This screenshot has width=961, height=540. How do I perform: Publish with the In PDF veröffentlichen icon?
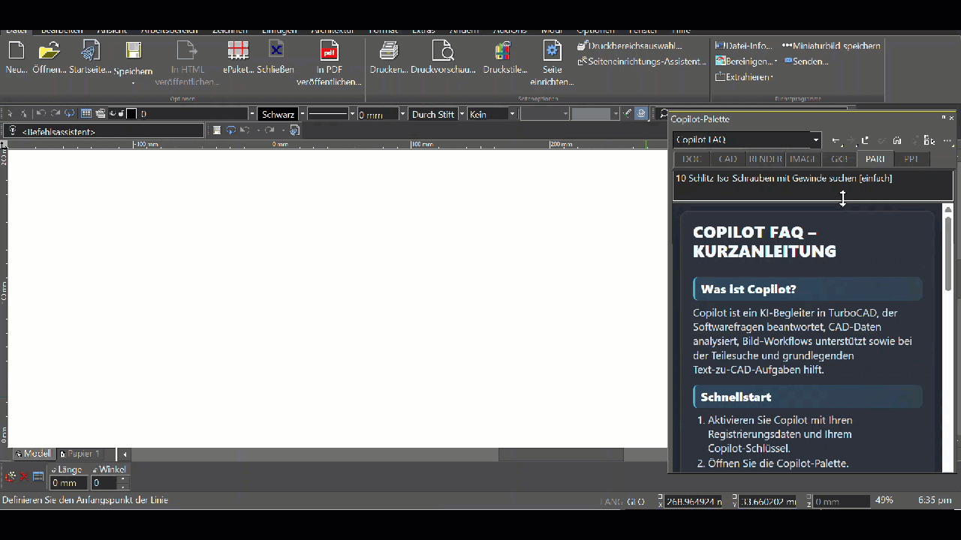pyautogui.click(x=329, y=51)
